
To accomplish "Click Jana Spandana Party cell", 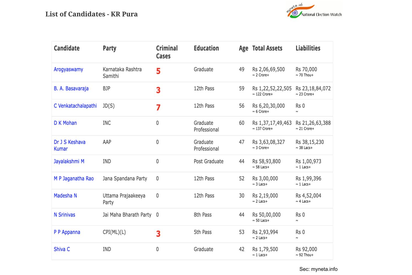I will coord(125,178).
